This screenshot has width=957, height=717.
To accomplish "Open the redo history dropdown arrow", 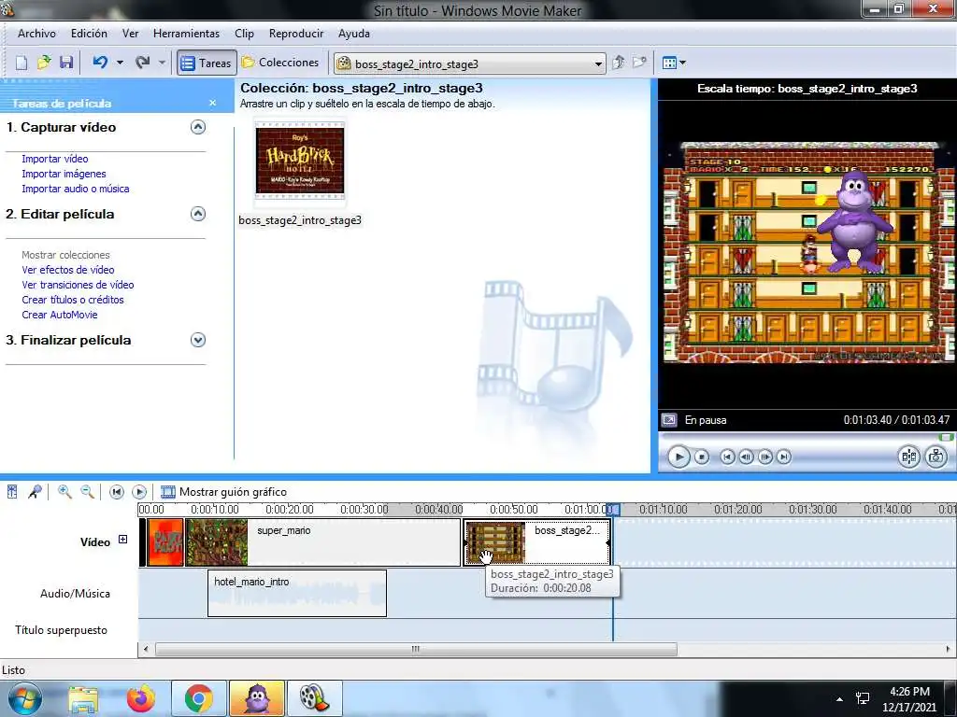I will pyautogui.click(x=162, y=63).
